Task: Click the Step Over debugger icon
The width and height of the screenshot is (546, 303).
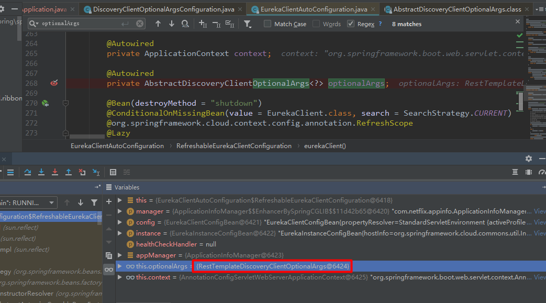Action: (28, 172)
